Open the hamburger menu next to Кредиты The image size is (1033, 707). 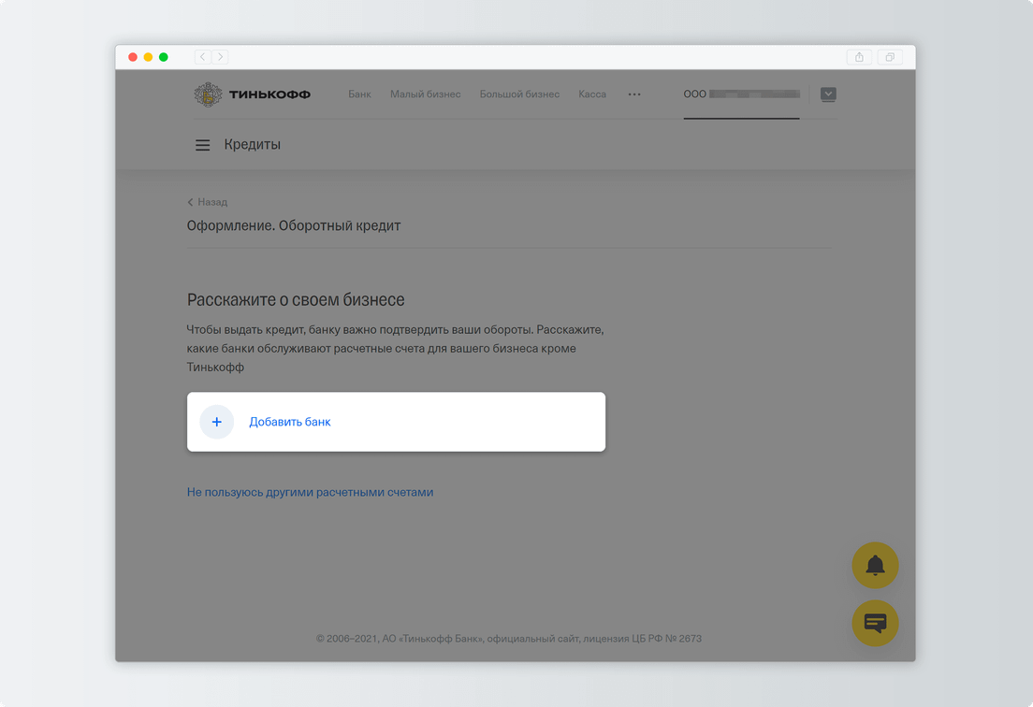coord(202,145)
